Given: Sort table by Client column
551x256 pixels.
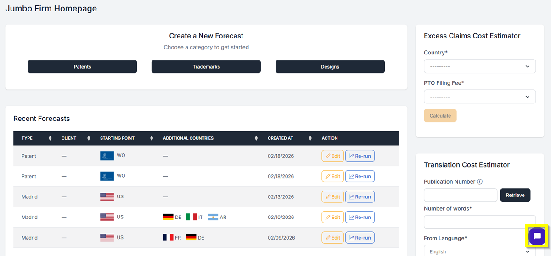Looking at the screenshot, I should pyautogui.click(x=89, y=138).
